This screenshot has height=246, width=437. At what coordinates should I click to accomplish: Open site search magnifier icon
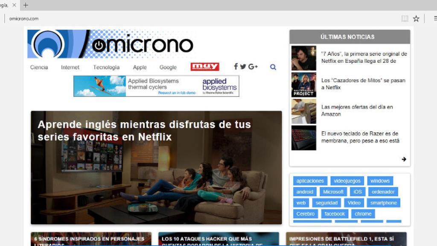[273, 67]
